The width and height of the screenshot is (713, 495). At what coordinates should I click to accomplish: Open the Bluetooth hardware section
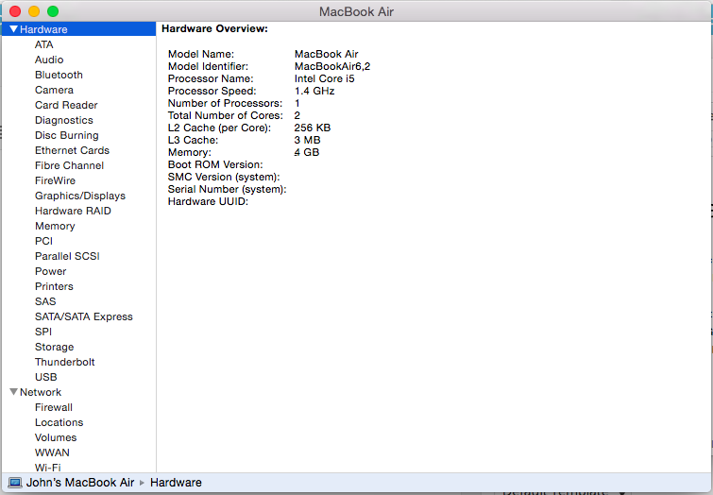59,75
